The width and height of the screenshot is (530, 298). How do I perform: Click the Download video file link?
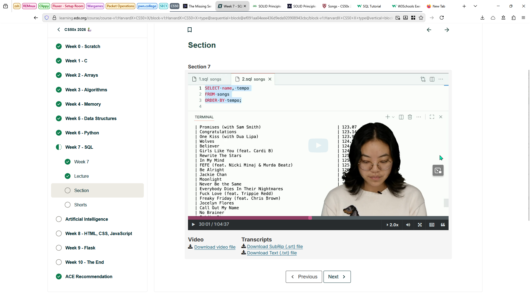214,247
